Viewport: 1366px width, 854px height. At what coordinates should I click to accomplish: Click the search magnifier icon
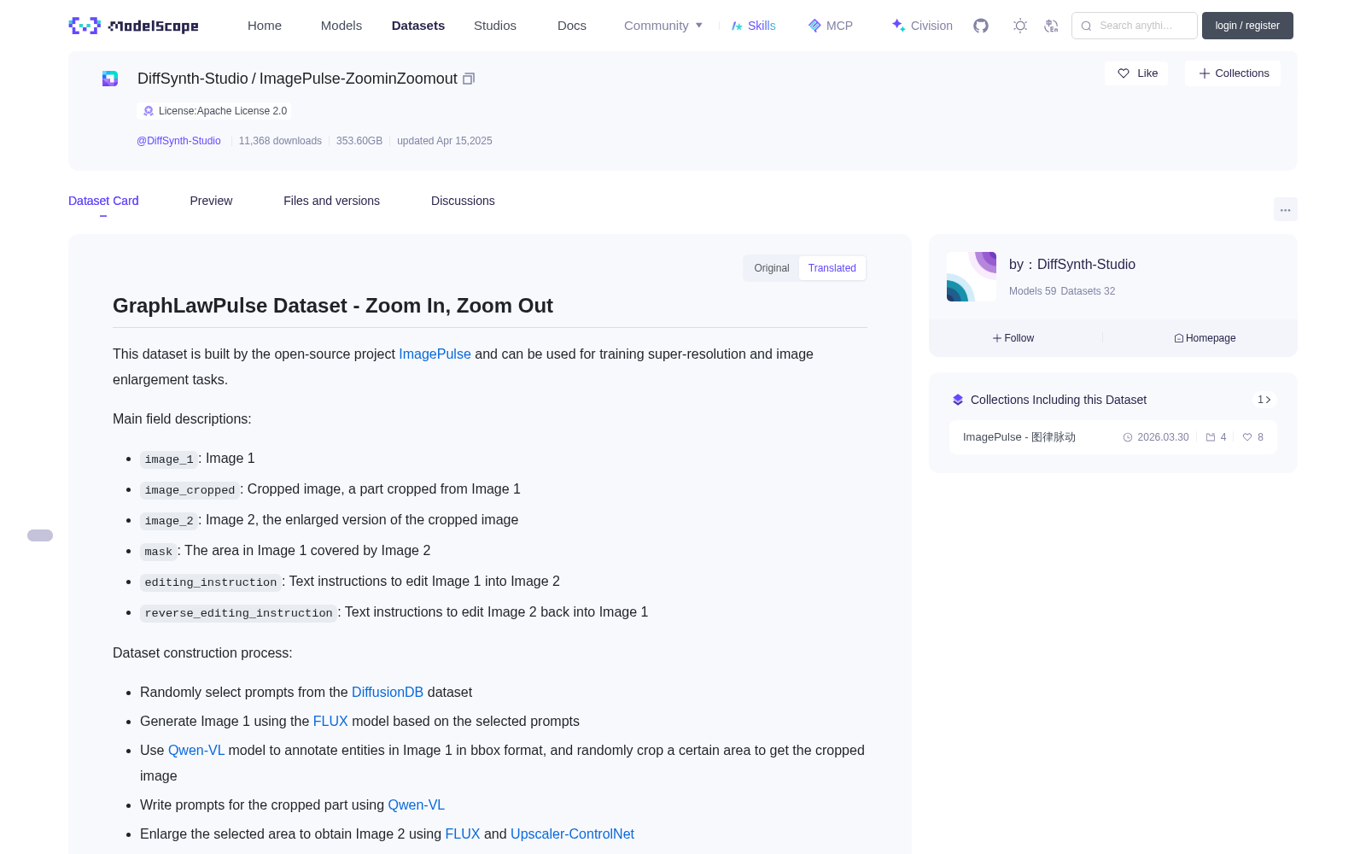pyautogui.click(x=1087, y=26)
